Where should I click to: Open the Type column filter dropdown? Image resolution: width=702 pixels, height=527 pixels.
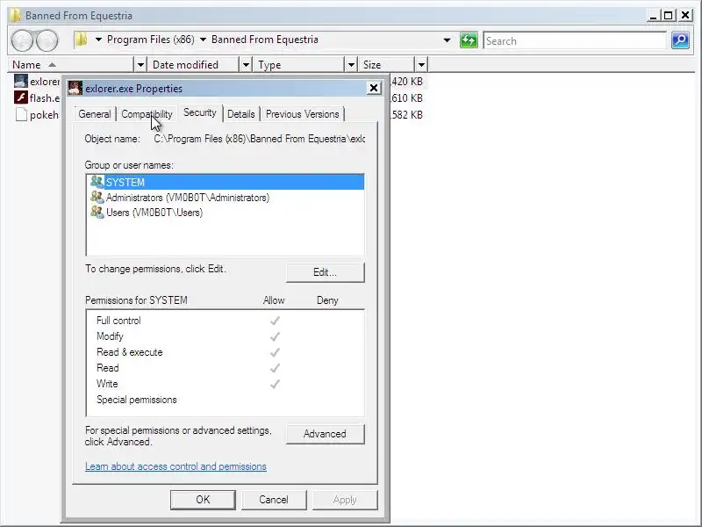[352, 65]
